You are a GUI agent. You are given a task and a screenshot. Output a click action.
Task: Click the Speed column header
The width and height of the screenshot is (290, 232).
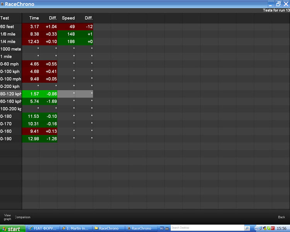(68, 18)
